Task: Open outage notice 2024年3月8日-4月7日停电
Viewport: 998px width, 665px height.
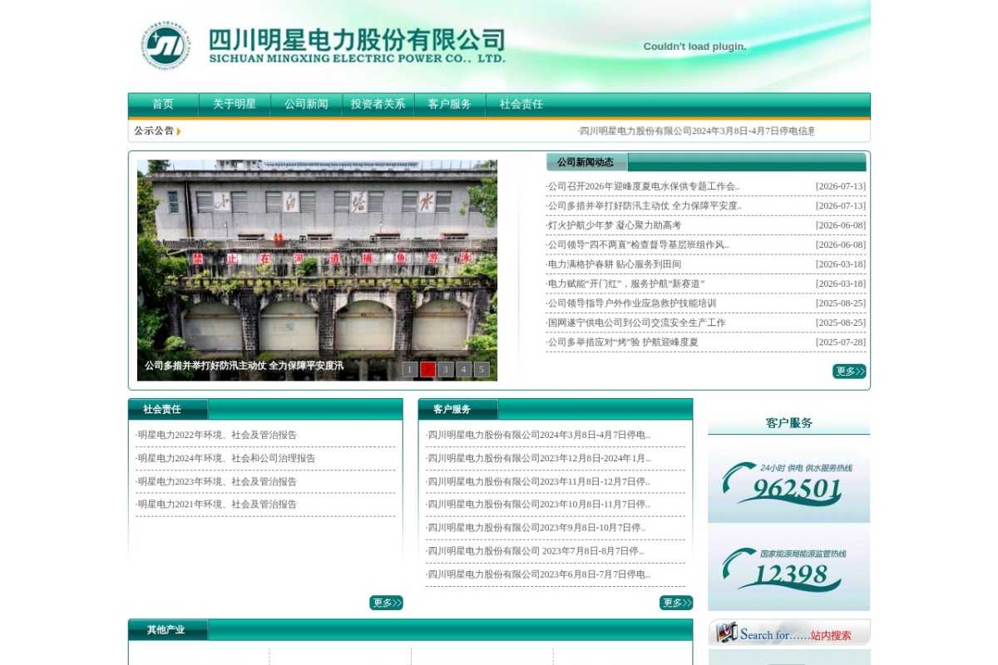Action: [538, 435]
